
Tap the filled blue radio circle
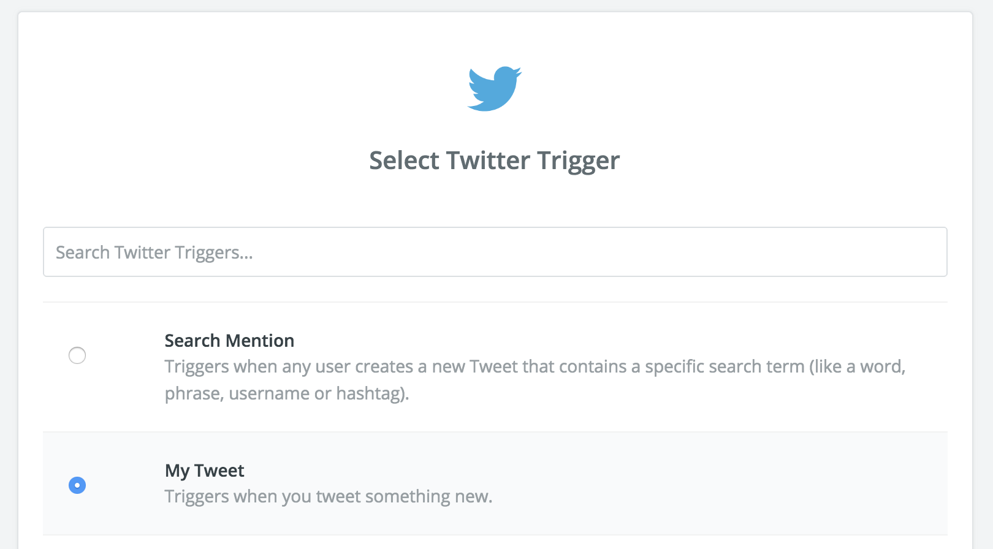(77, 485)
